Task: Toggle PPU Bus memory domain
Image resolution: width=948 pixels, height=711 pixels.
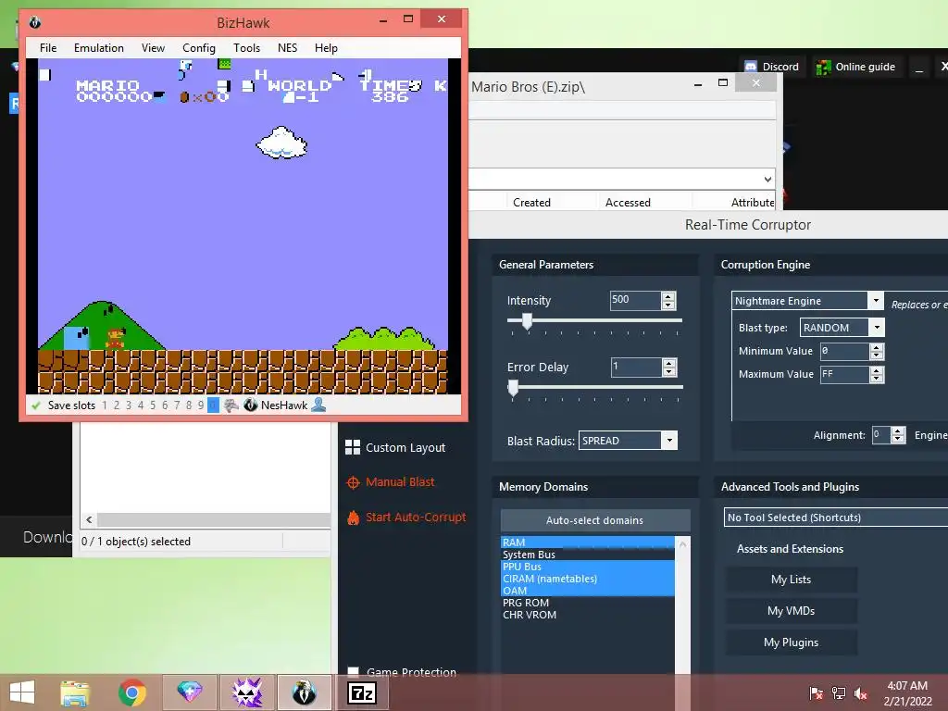Action: (587, 567)
